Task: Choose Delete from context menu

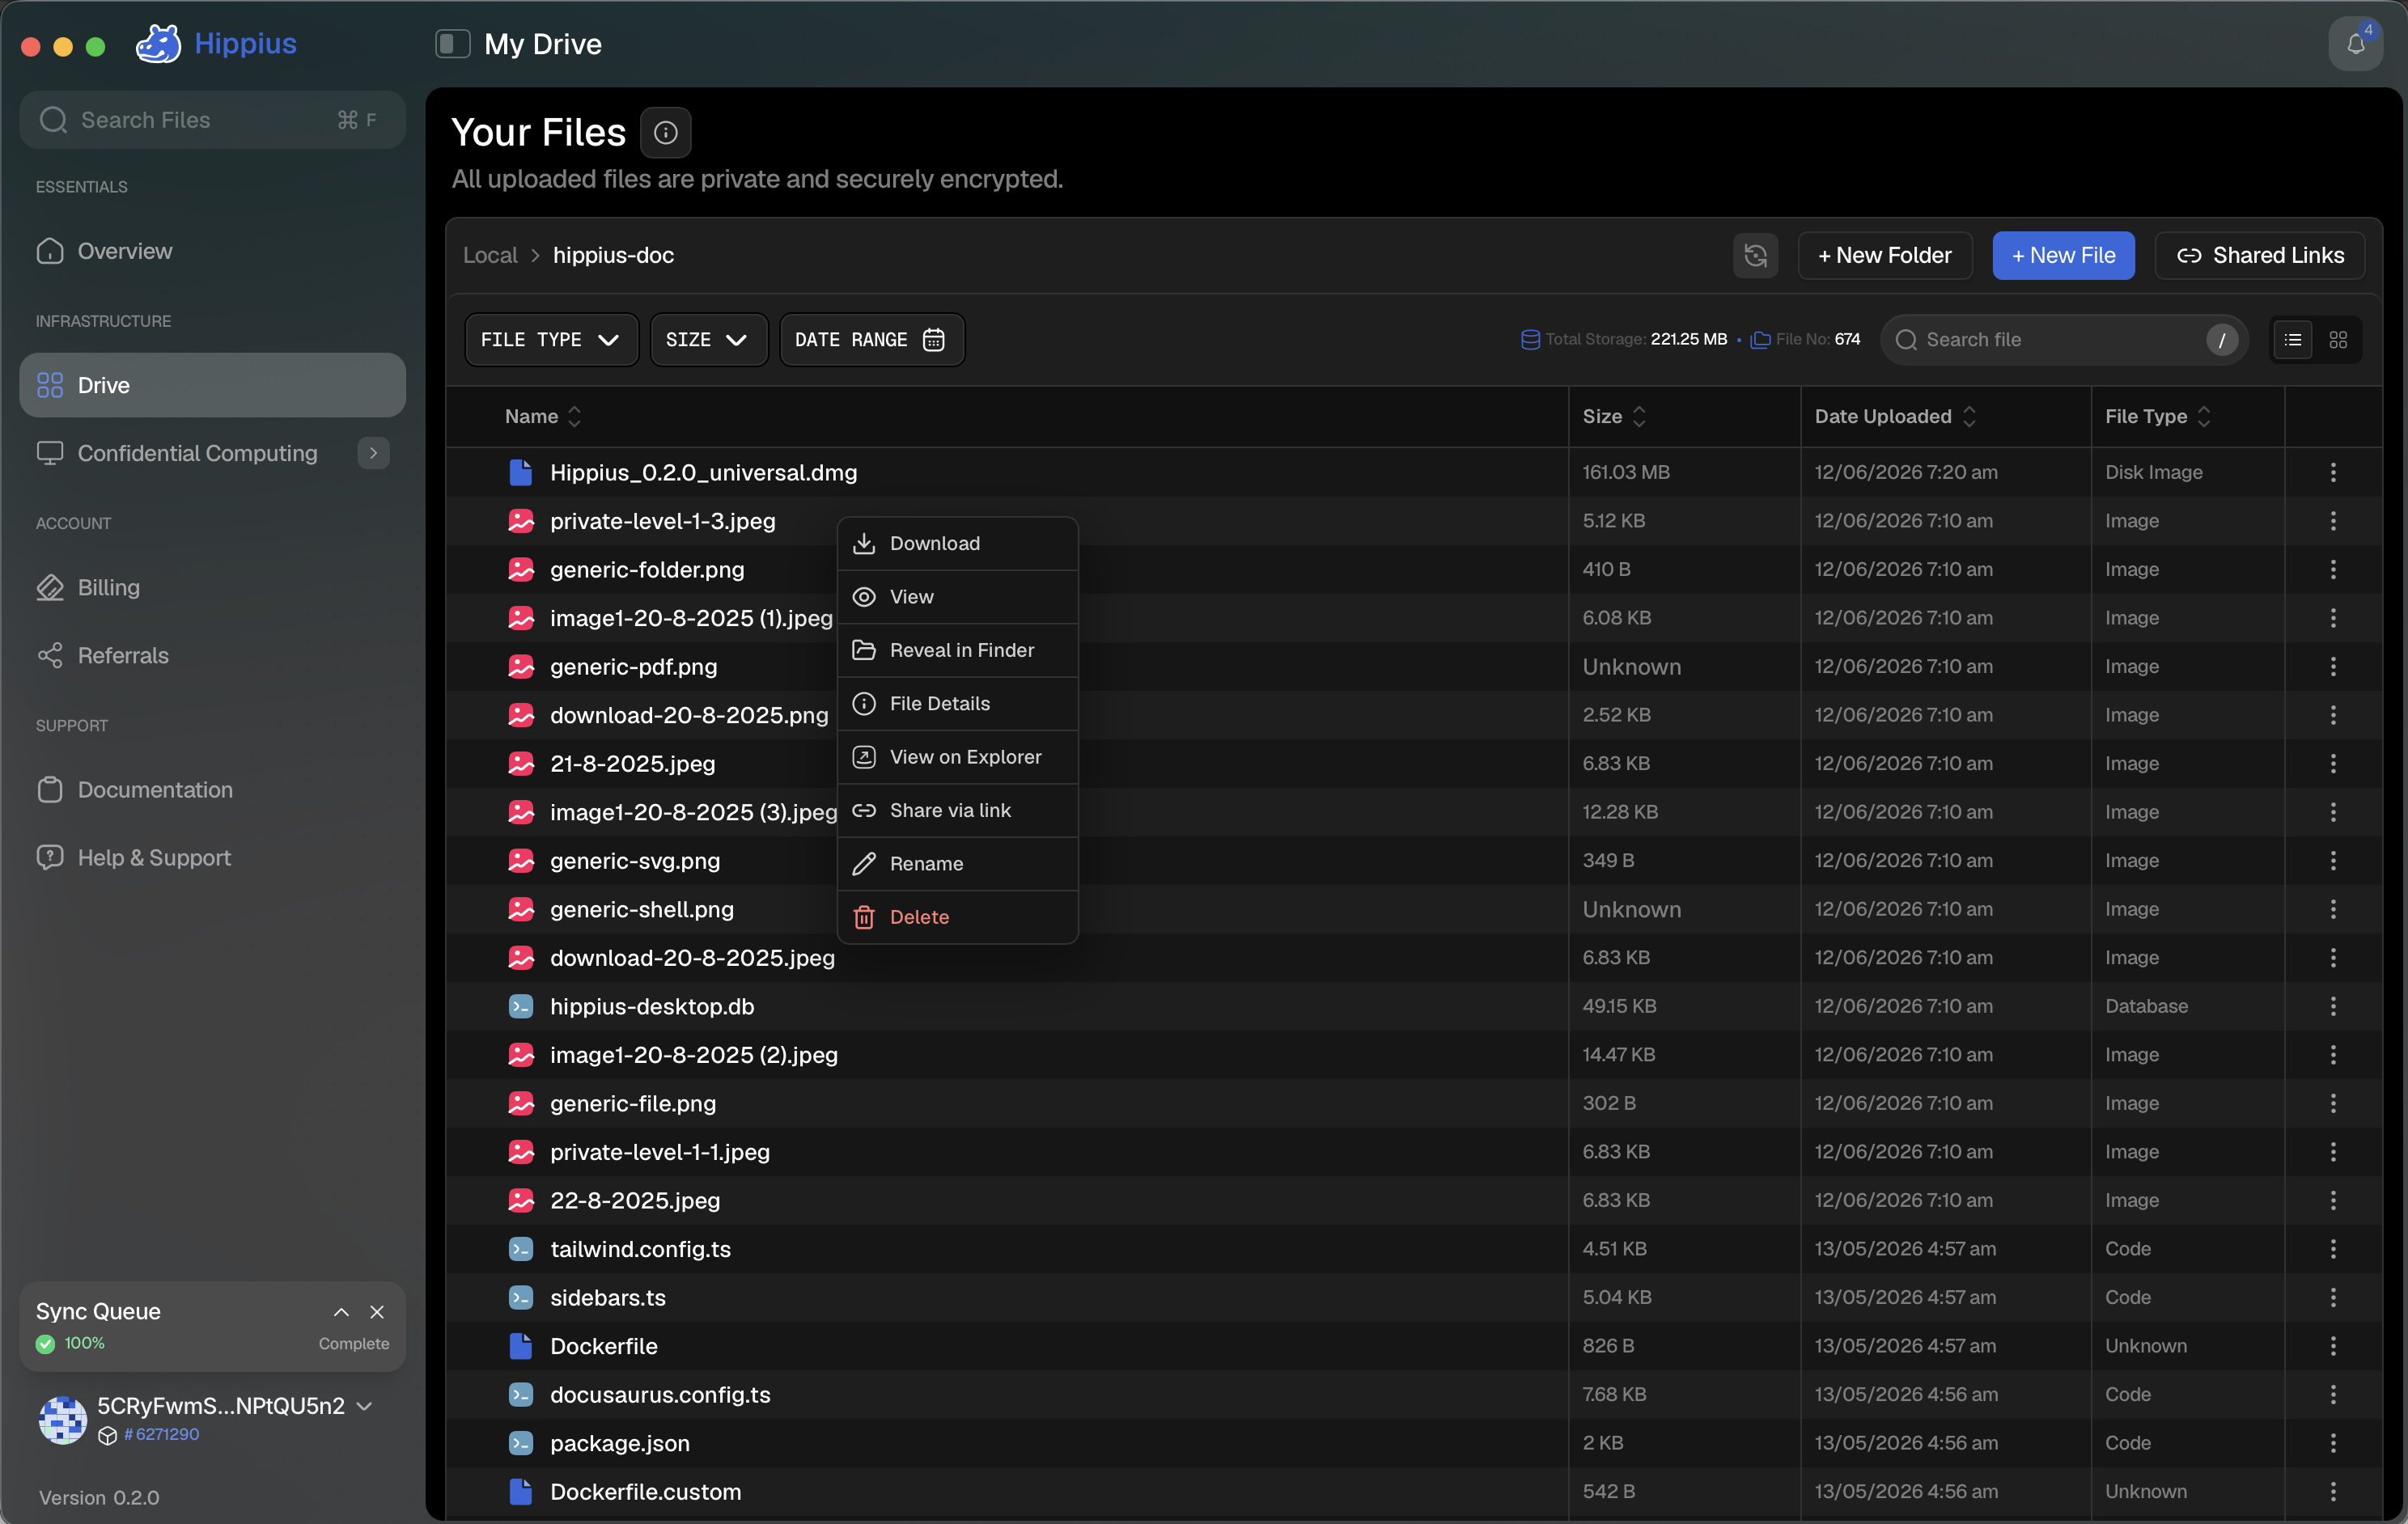Action: tap(957, 917)
